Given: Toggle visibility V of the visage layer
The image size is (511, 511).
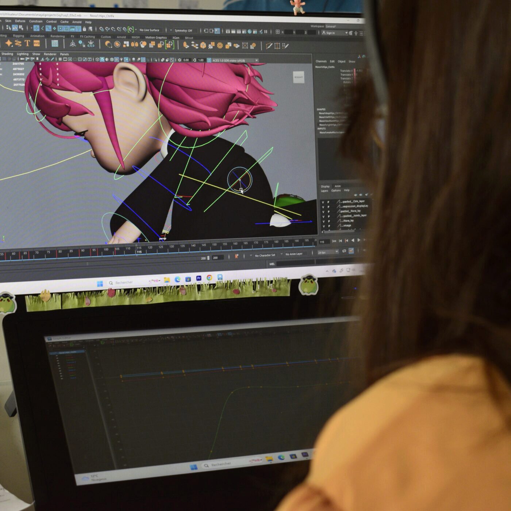Looking at the screenshot, I should click(323, 226).
